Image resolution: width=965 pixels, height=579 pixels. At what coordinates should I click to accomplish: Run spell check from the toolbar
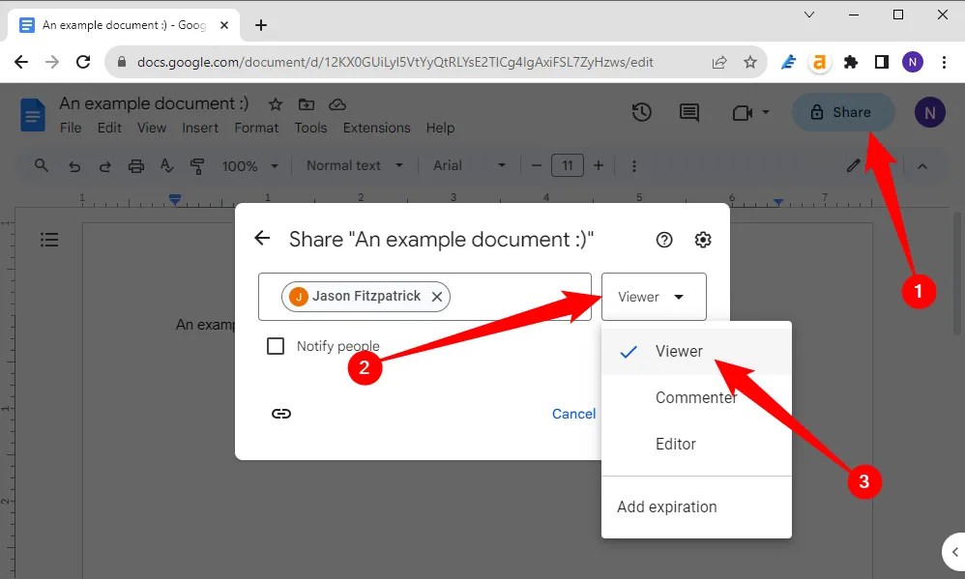coord(166,165)
